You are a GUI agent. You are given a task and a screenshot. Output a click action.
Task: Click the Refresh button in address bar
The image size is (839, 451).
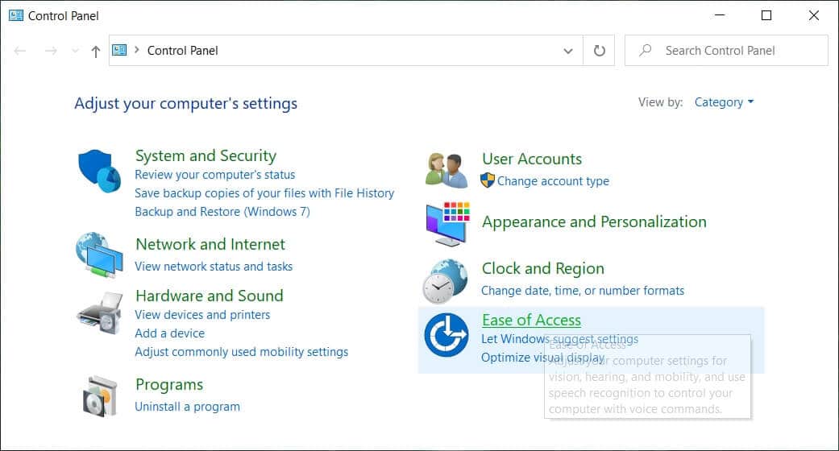coord(600,50)
